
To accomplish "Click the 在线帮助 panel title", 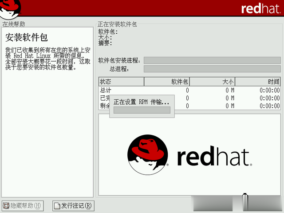I will [x=14, y=24].
